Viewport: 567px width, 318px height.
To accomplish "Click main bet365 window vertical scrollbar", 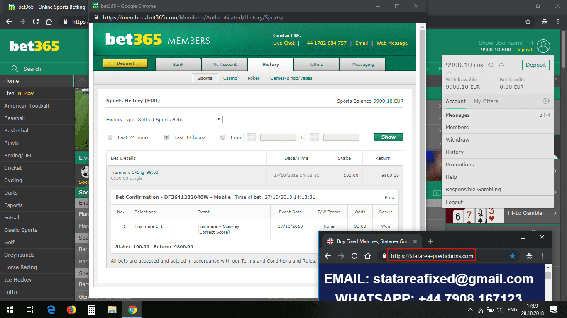I will [x=564, y=50].
